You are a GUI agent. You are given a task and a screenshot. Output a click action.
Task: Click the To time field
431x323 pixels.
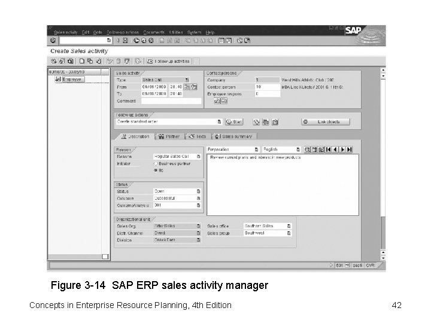[x=176, y=94]
